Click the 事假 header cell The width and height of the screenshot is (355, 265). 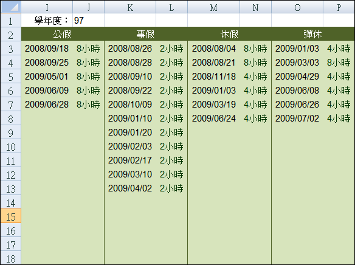coord(145,34)
